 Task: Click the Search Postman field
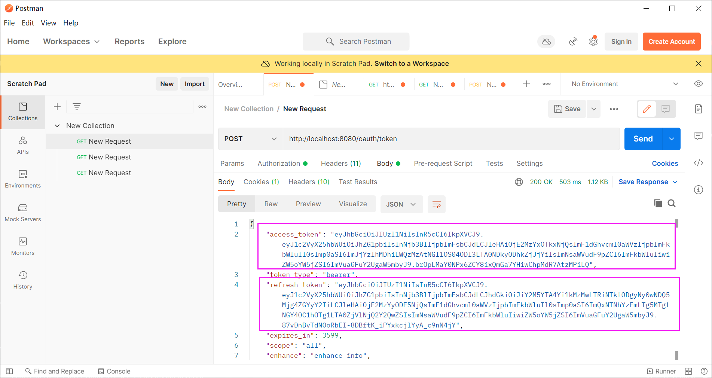point(356,42)
